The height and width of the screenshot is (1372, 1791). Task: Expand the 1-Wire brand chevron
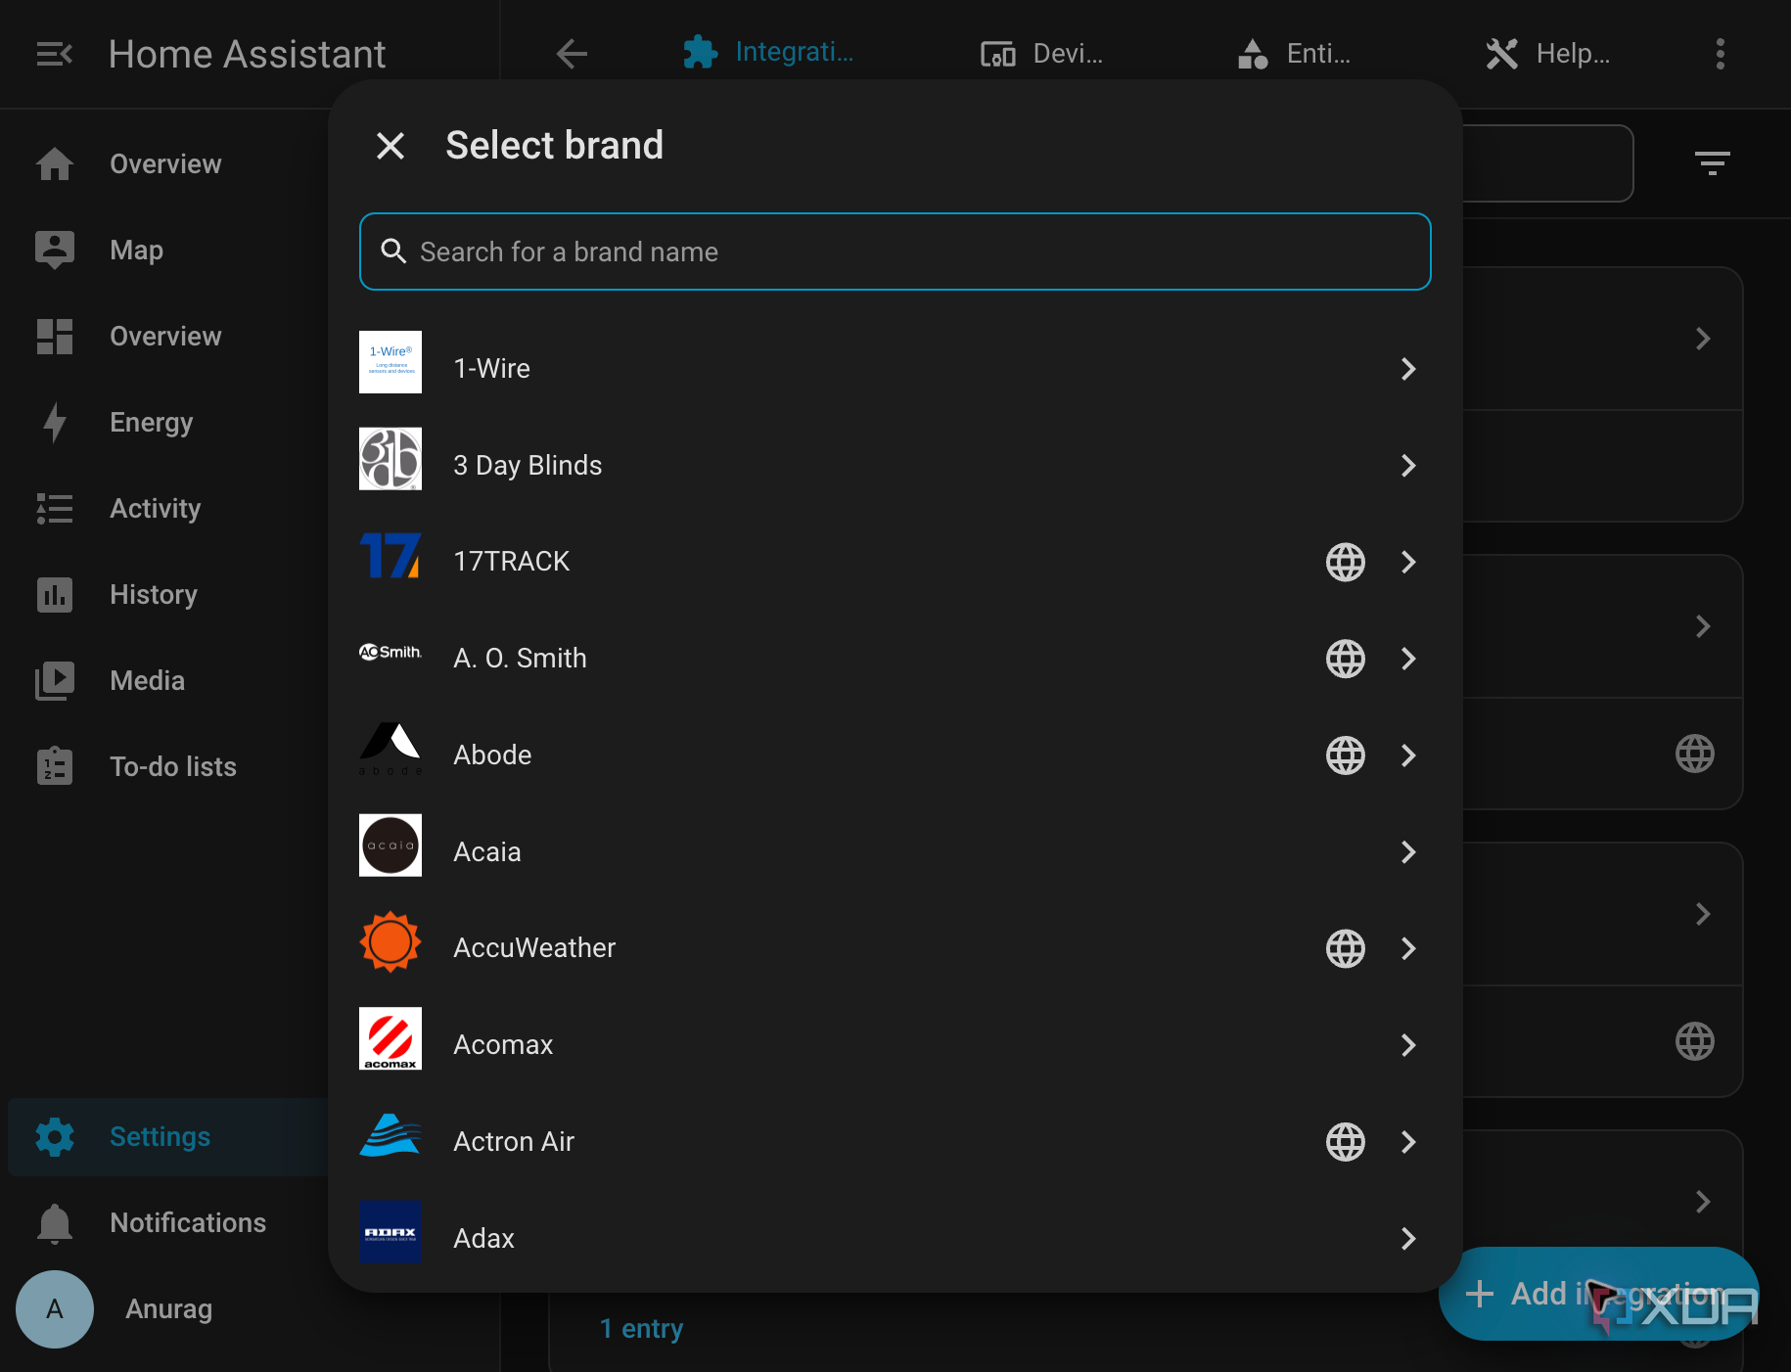[x=1408, y=369]
